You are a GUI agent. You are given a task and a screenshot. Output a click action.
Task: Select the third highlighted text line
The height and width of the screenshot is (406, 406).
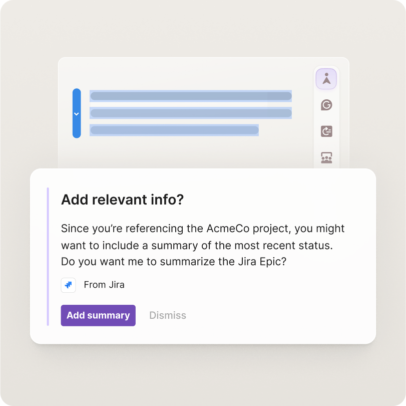(174, 131)
